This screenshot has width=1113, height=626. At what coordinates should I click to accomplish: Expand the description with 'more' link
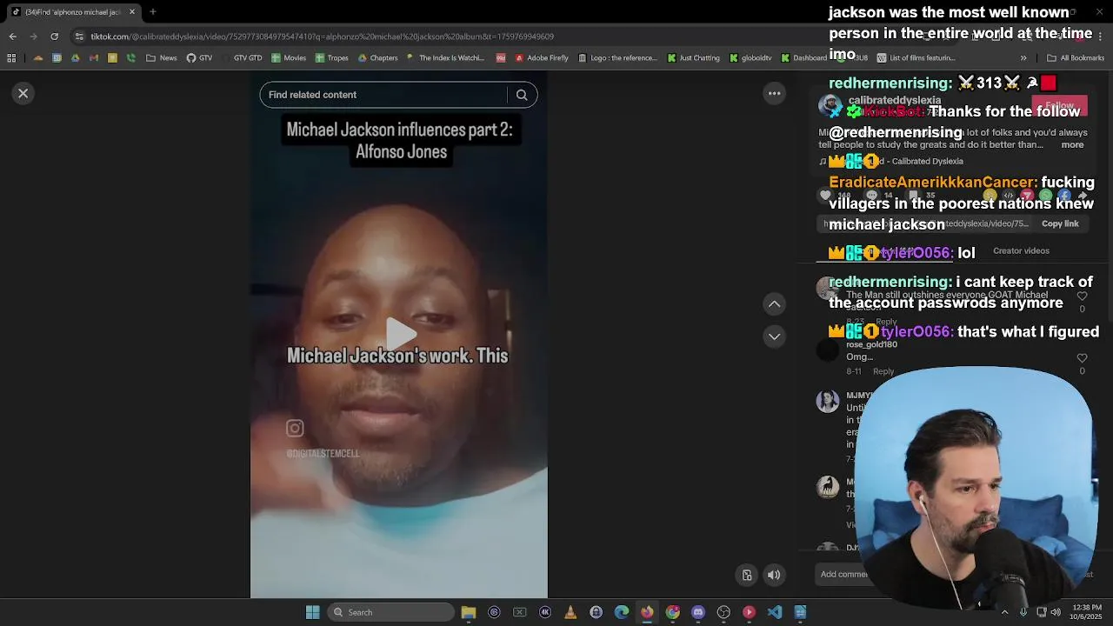point(1072,144)
